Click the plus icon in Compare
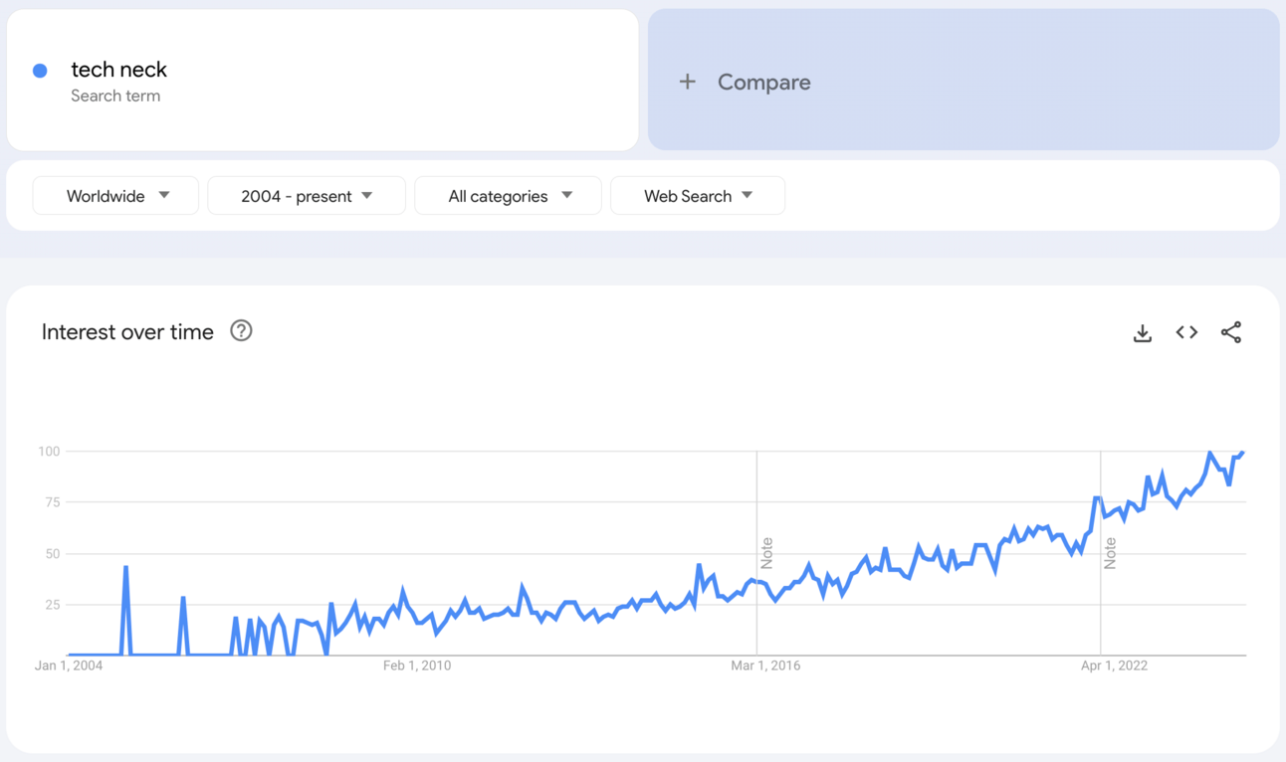The width and height of the screenshot is (1286, 762). [x=687, y=82]
